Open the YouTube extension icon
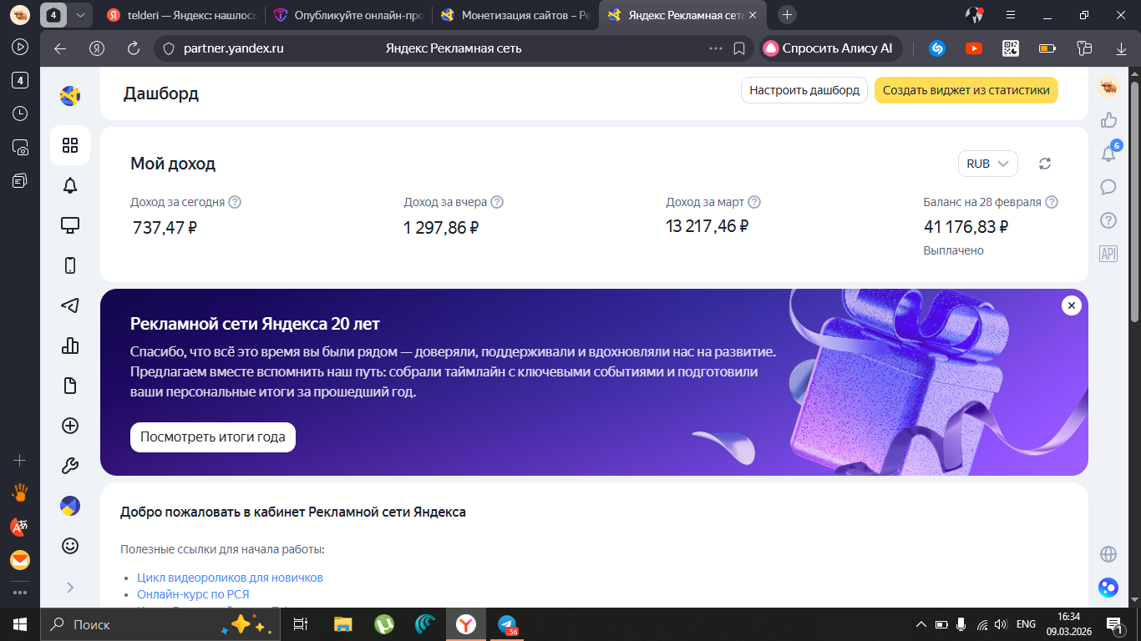This screenshot has height=641, width=1141. point(974,48)
